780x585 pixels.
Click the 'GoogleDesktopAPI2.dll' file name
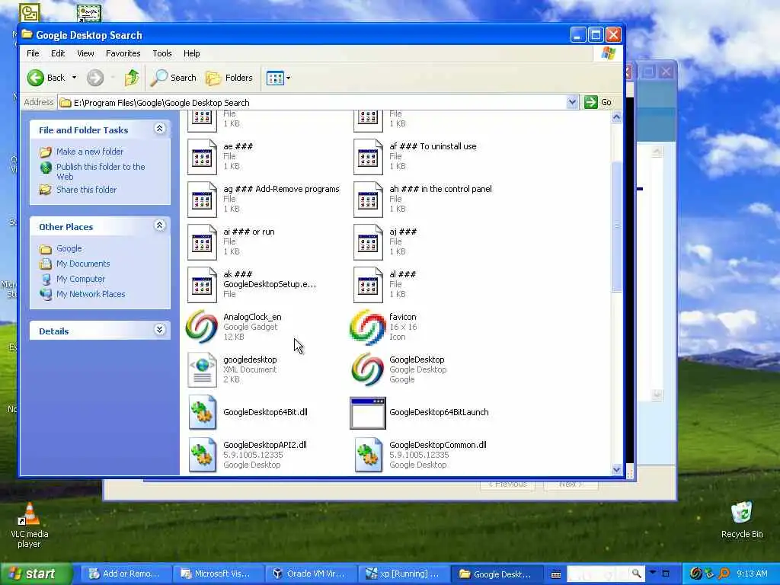click(264, 445)
